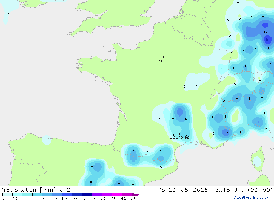Select the Dourbies location dot marker
Viewport: 274px width, 200px height.
pos(179,134)
